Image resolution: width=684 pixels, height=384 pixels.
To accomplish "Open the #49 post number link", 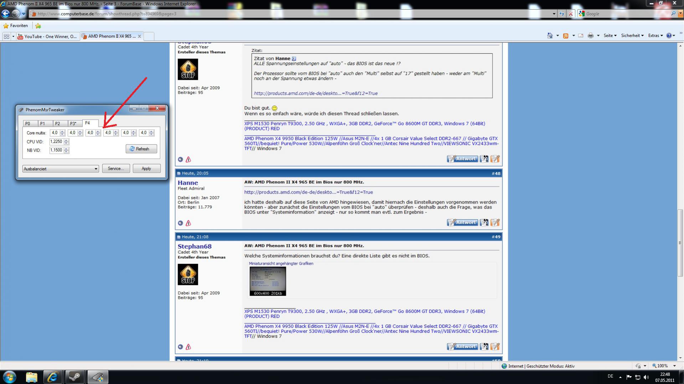I will (496, 237).
